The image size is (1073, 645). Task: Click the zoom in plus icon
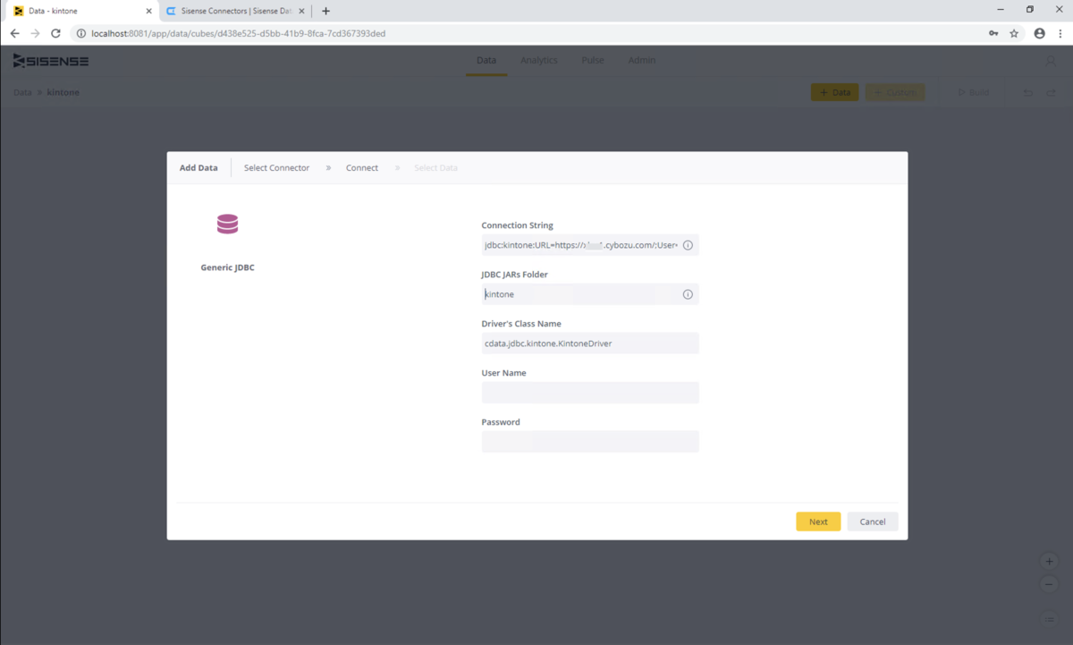coord(1049,562)
